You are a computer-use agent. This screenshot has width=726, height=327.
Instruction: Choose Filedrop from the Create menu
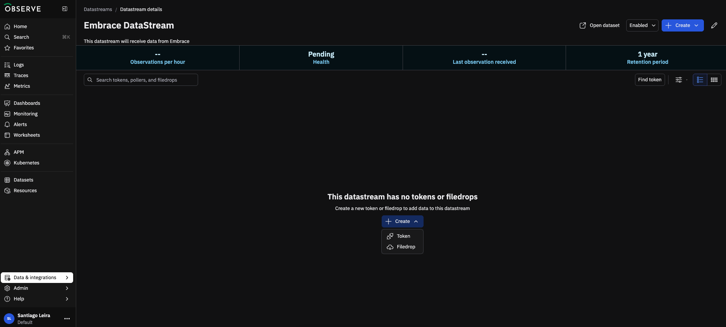pyautogui.click(x=406, y=247)
